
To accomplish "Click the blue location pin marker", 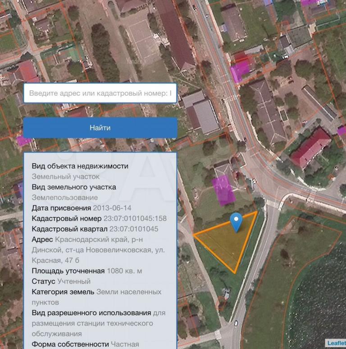I will 236,221.
